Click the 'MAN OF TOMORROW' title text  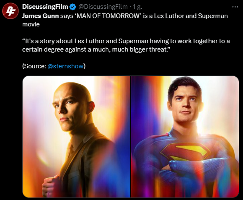[108, 16]
